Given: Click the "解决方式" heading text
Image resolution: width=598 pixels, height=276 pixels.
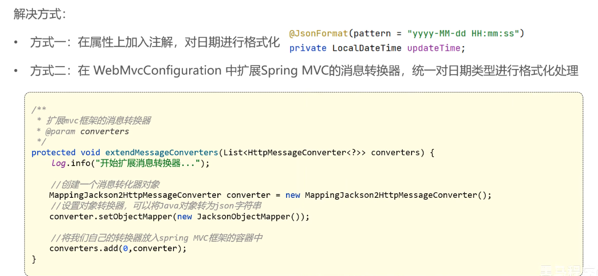Looking at the screenshot, I should point(39,14).
